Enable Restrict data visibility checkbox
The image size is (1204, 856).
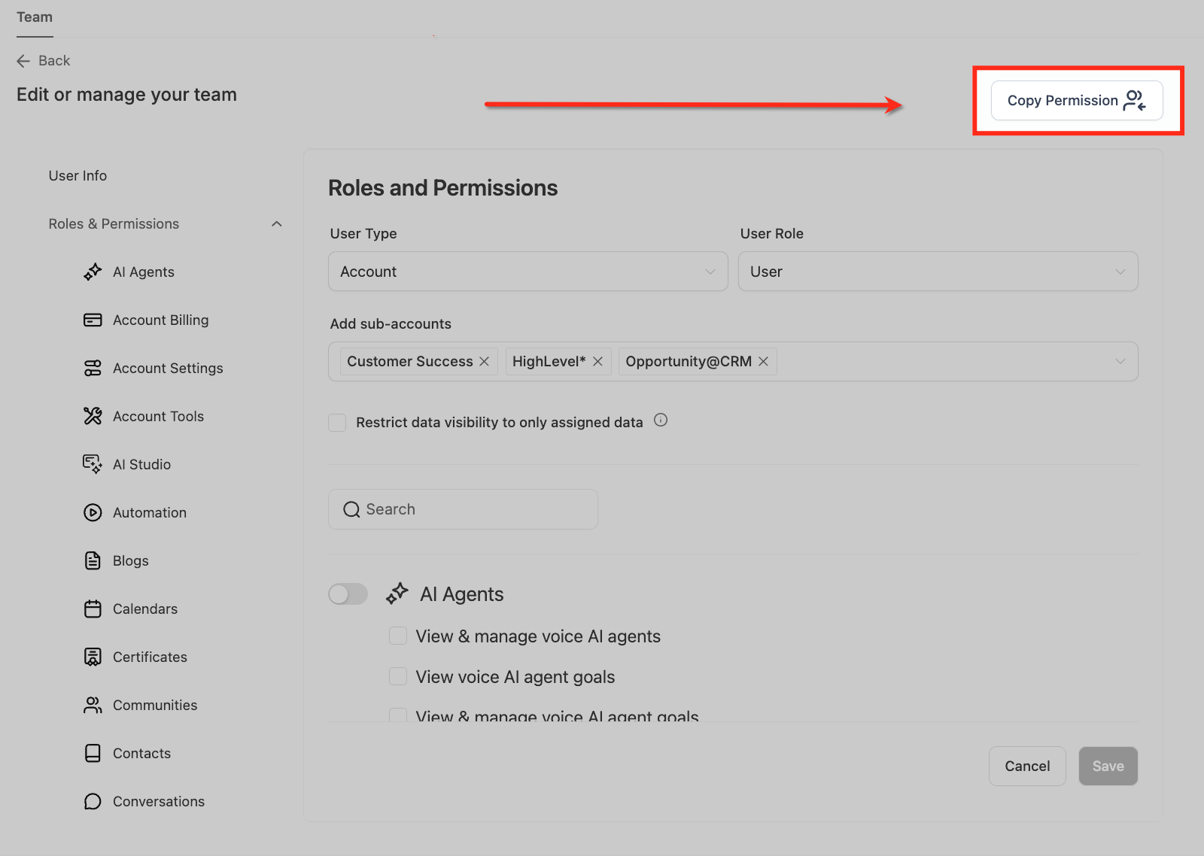337,422
